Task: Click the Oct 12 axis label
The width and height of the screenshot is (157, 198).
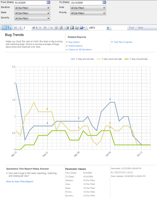Action: pyautogui.click(x=140, y=154)
